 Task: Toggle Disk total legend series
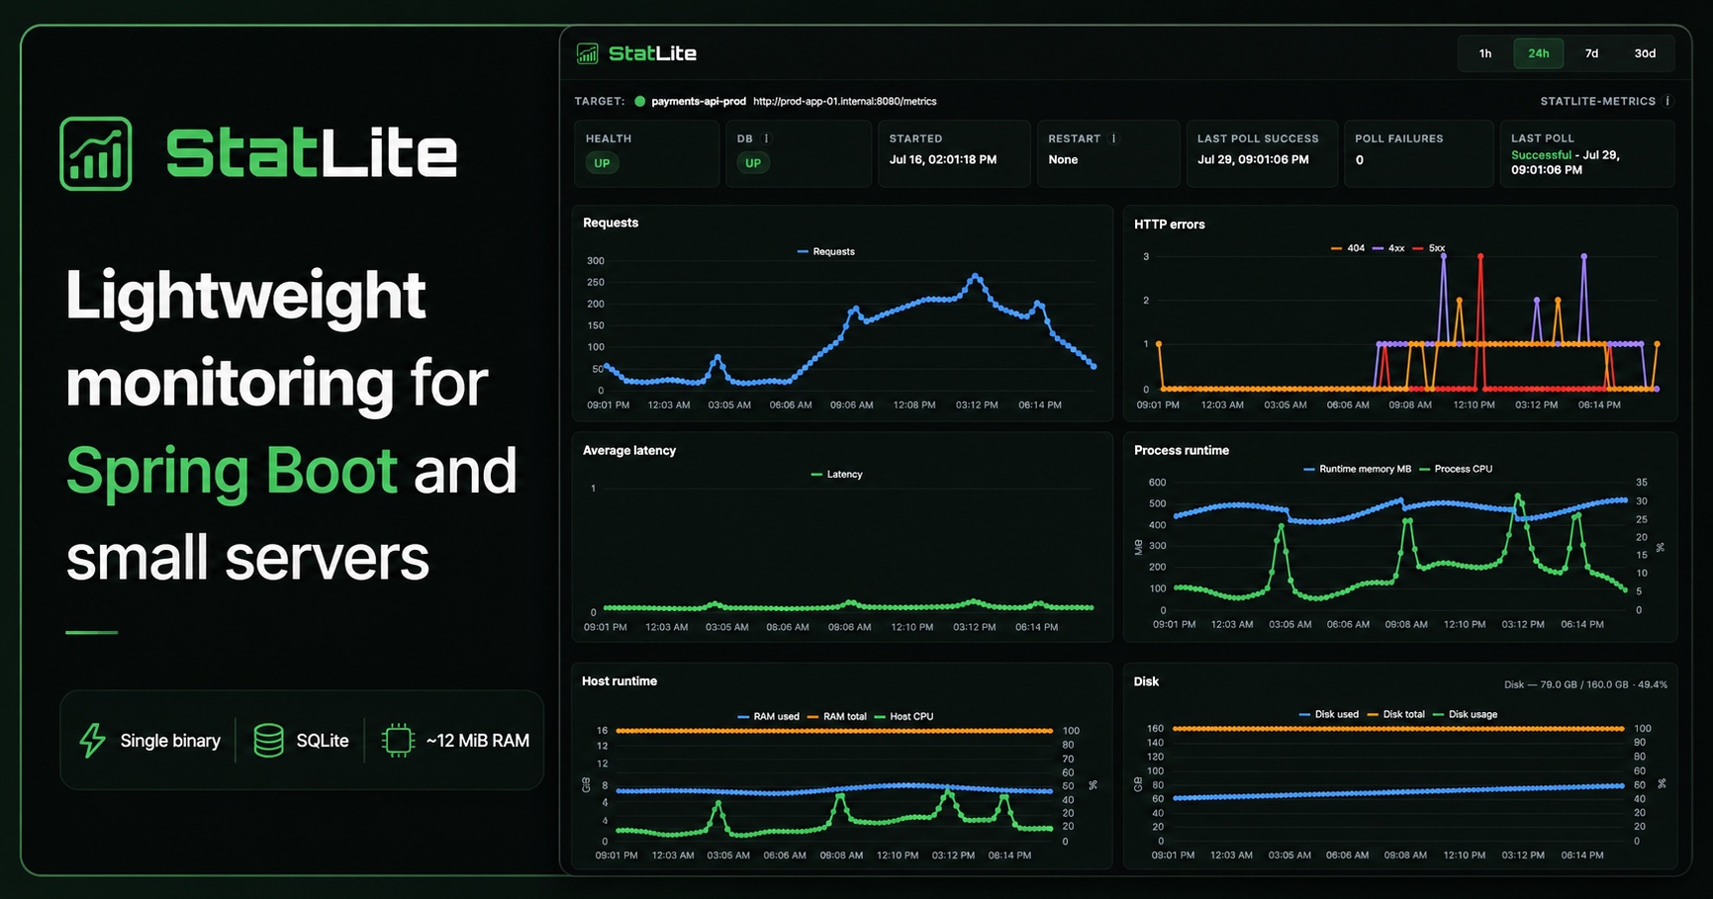click(1396, 714)
